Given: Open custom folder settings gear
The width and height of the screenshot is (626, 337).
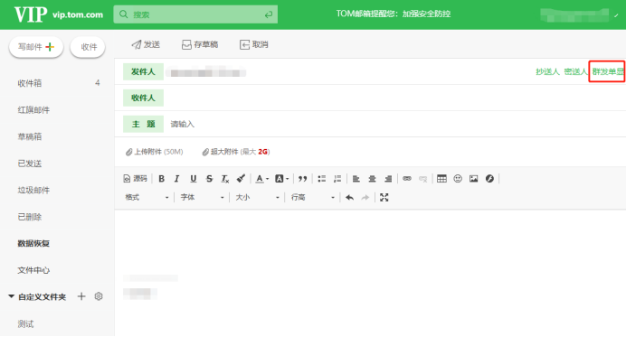Looking at the screenshot, I should click(x=99, y=296).
